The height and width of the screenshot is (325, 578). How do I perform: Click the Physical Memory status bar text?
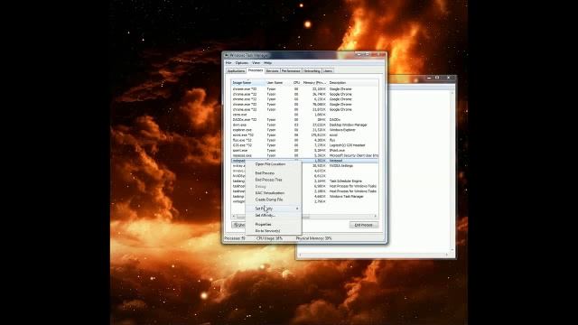point(314,238)
